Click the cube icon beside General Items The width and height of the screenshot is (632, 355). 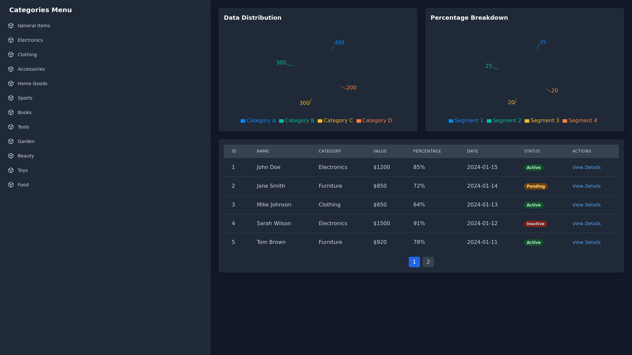pyautogui.click(x=11, y=26)
